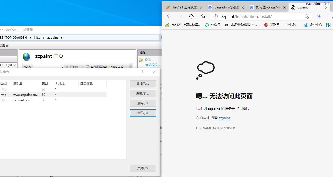Click the browser Forward arrow
The width and height of the screenshot is (333, 177).
click(x=180, y=16)
